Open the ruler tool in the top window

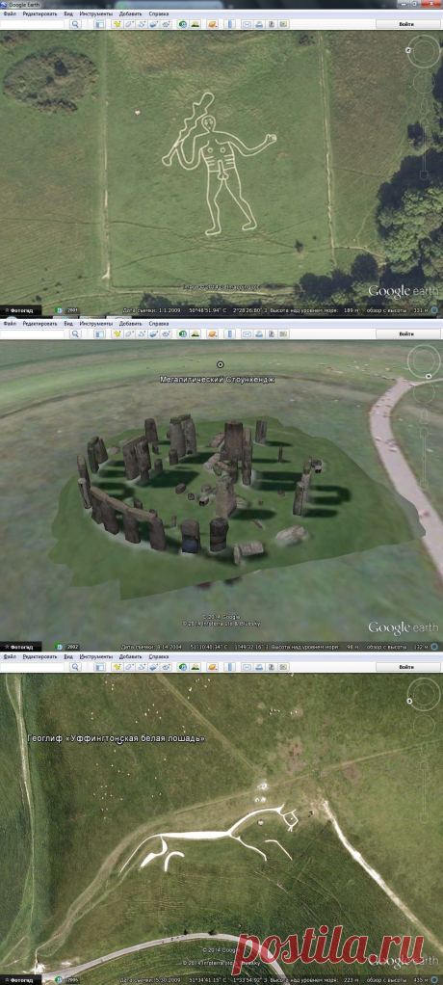229,24
